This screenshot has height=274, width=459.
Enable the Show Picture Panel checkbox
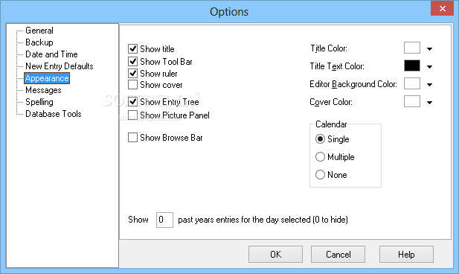coord(132,115)
